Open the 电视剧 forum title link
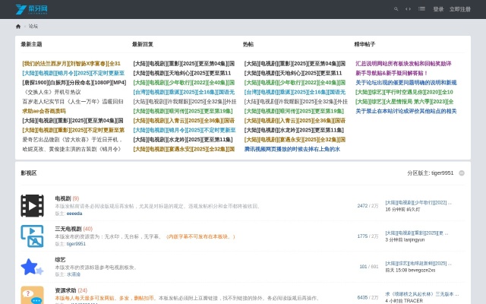The width and height of the screenshot is (486, 304). coord(62,198)
